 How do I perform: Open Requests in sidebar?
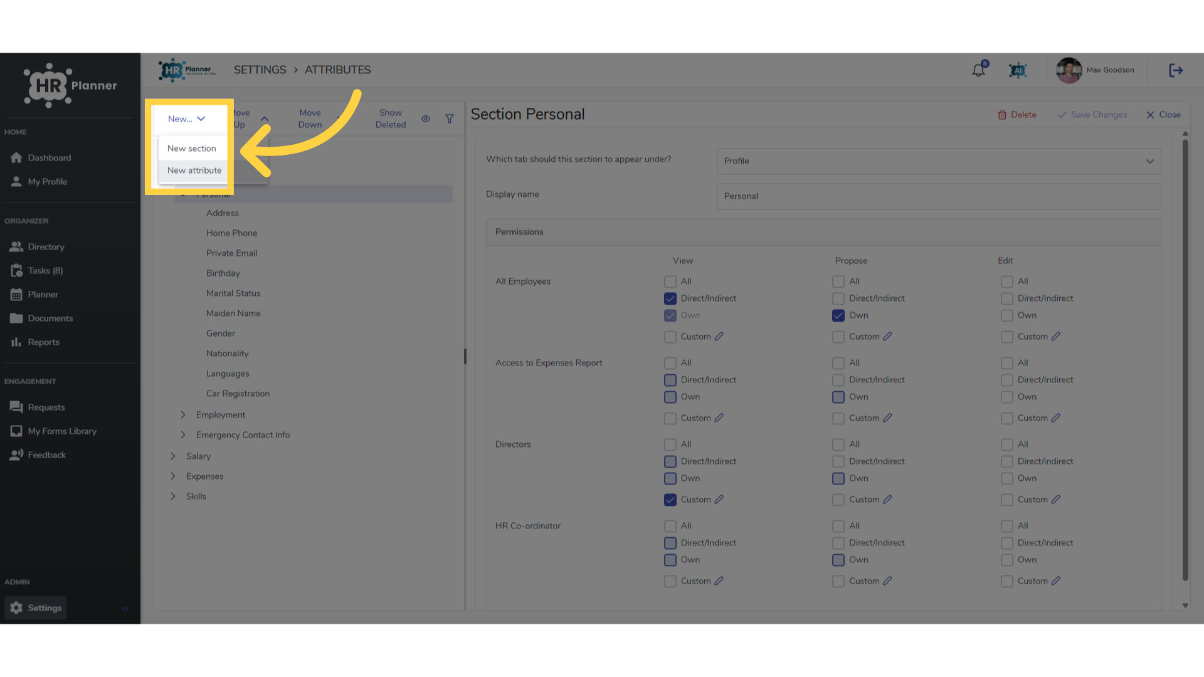tap(38, 407)
